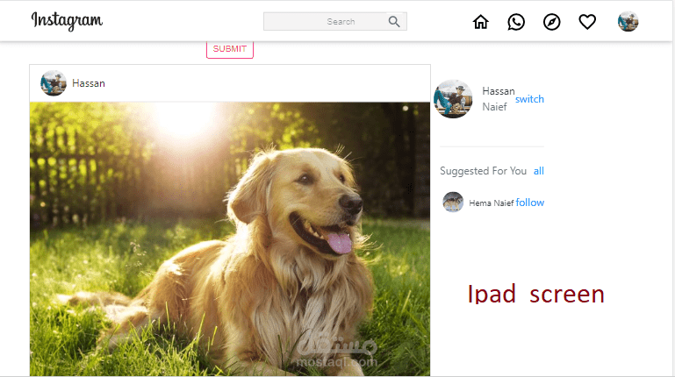Open Explore via compass icon

(x=551, y=22)
